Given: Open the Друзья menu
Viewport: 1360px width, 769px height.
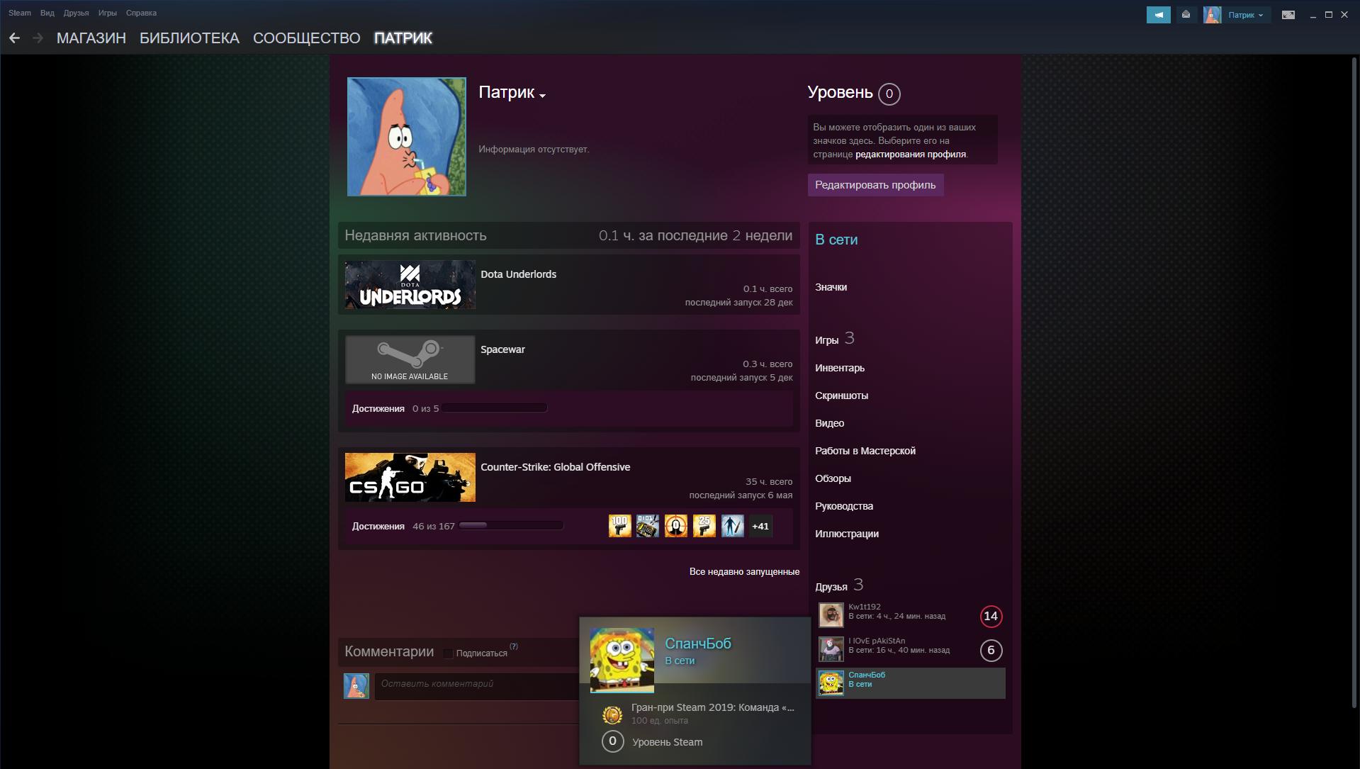Looking at the screenshot, I should click(x=75, y=13).
